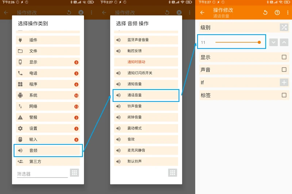Click the Android robot icon beside 系统
Screen dimensions: 292x194
(x=20, y=95)
